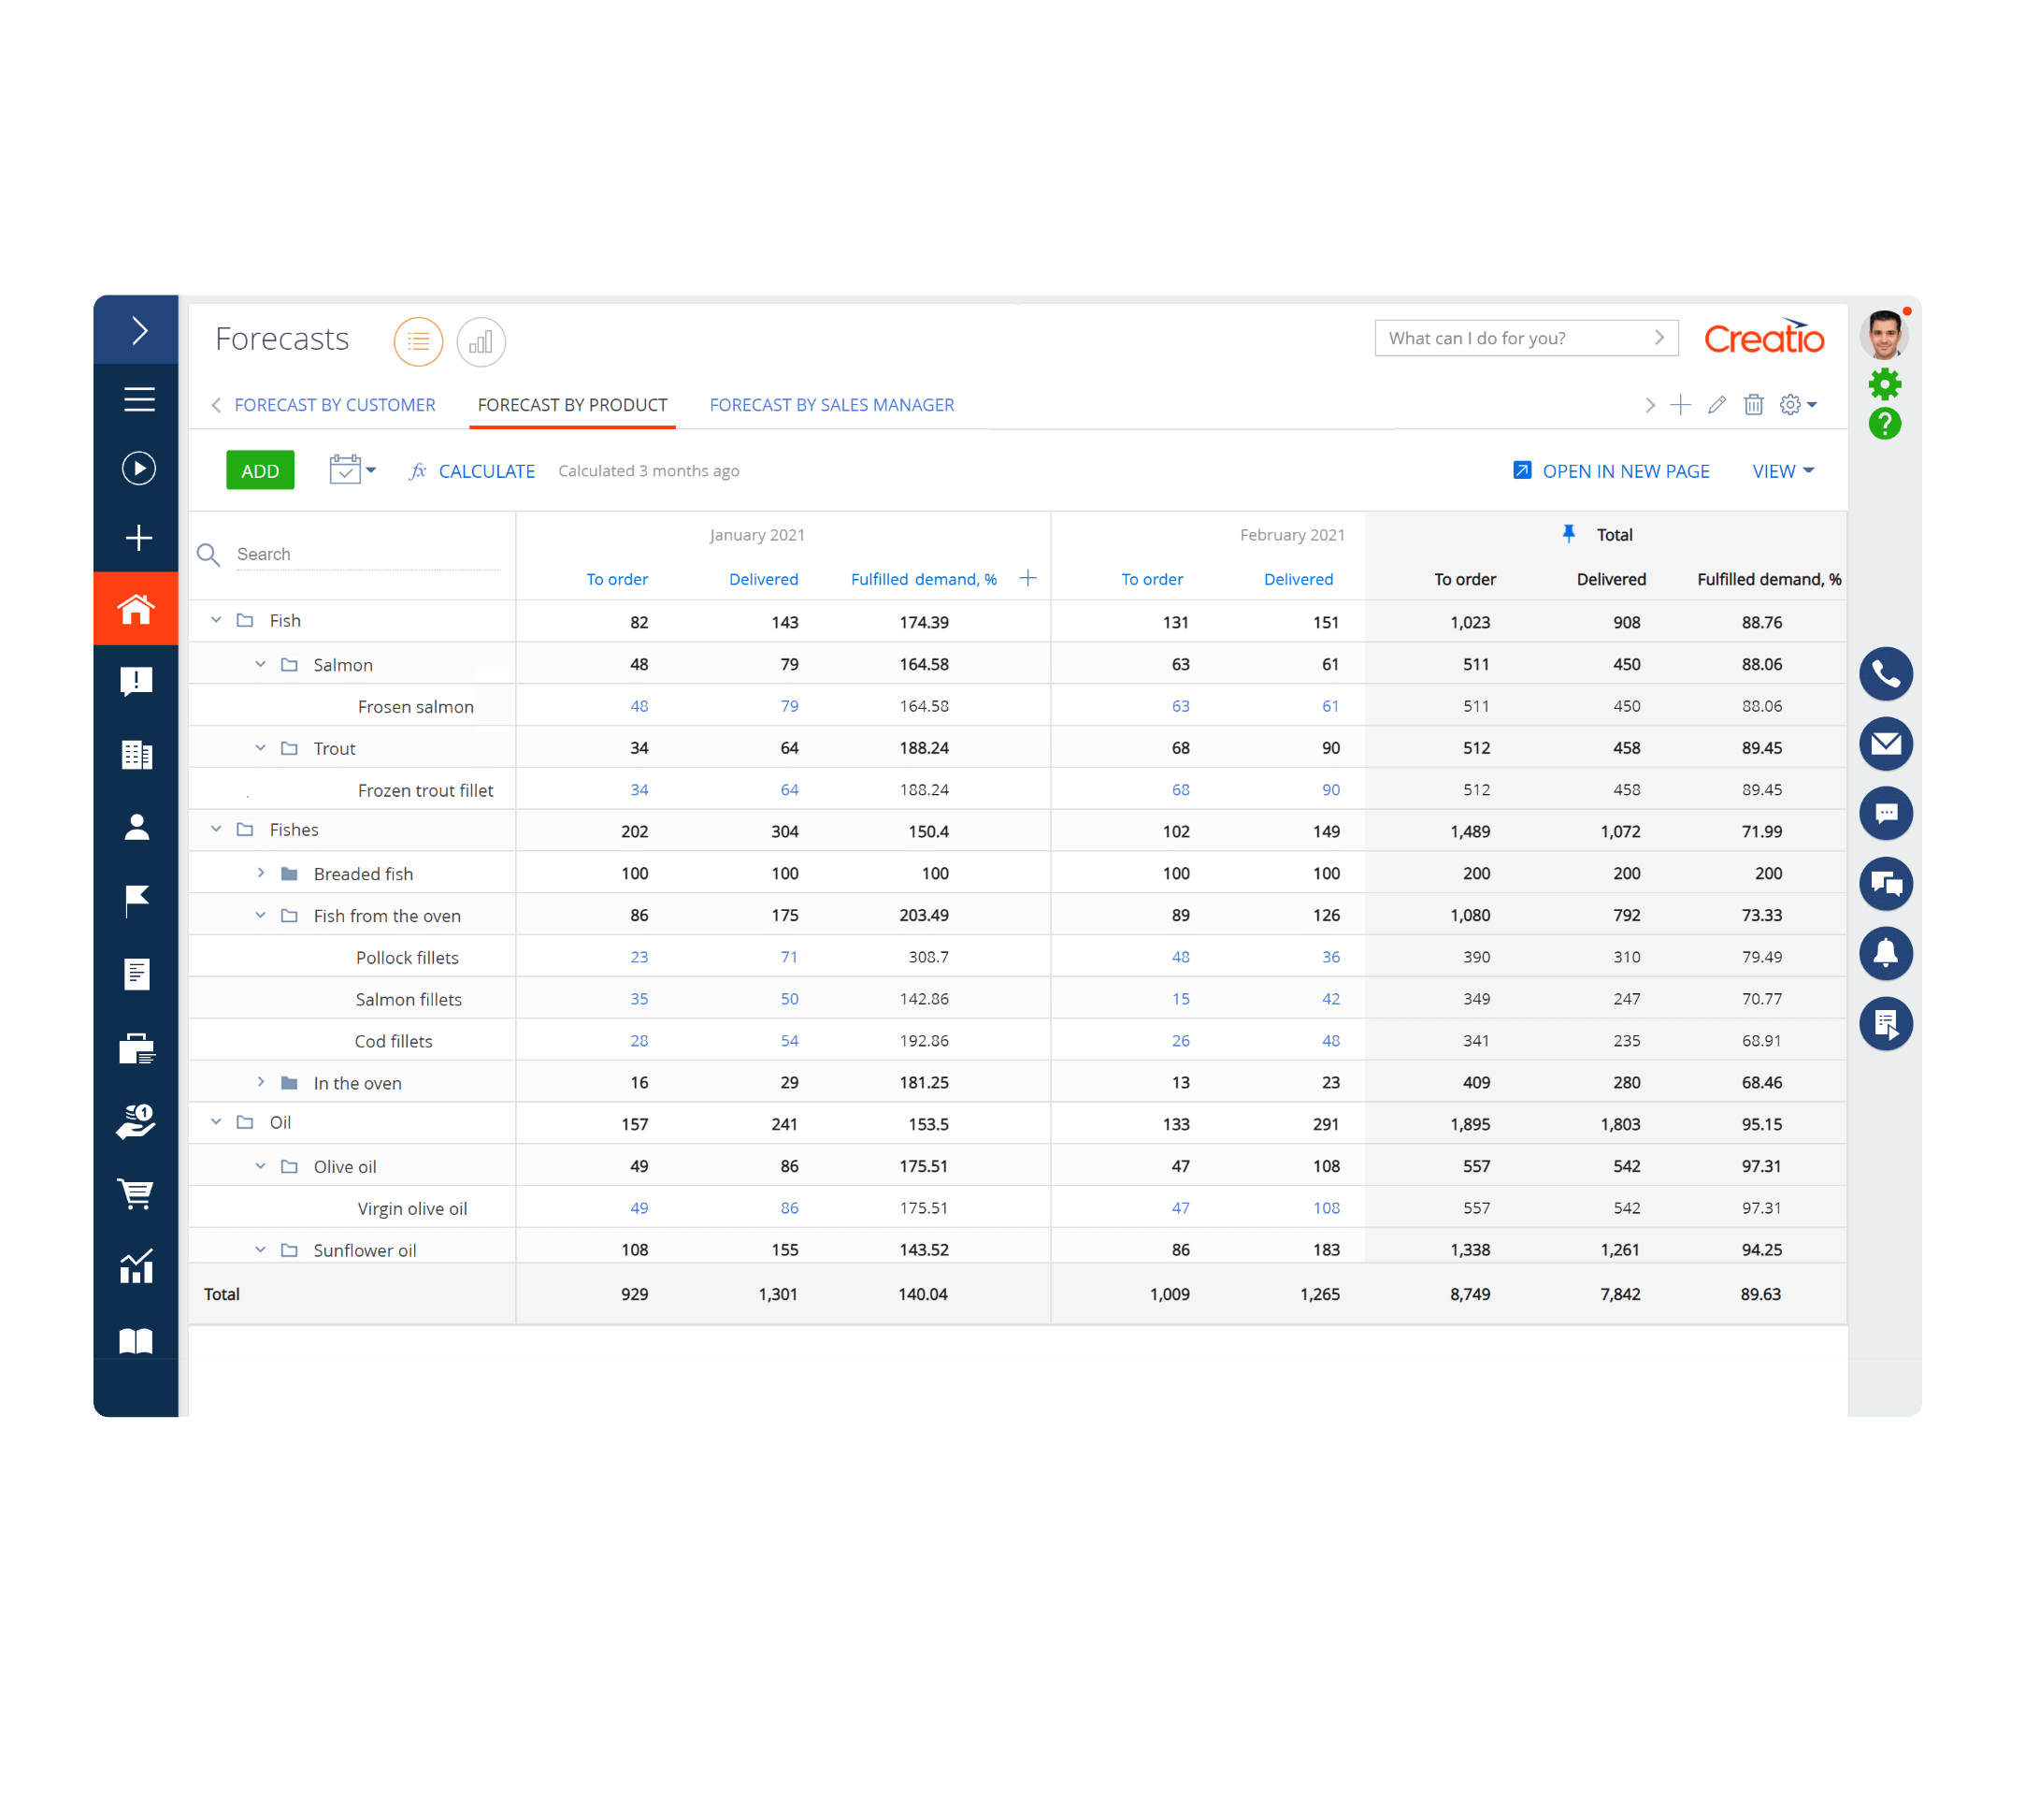Select the shopping cart icon in the sidebar
The height and width of the screenshot is (1820, 2025).
[x=136, y=1194]
